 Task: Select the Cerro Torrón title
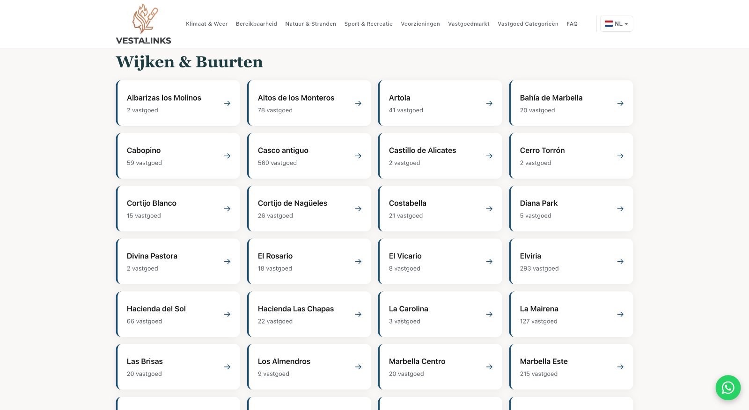coord(543,150)
